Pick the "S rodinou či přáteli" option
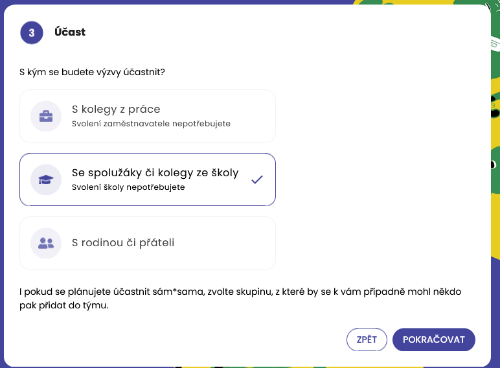This screenshot has width=500, height=368. pyautogui.click(x=123, y=243)
